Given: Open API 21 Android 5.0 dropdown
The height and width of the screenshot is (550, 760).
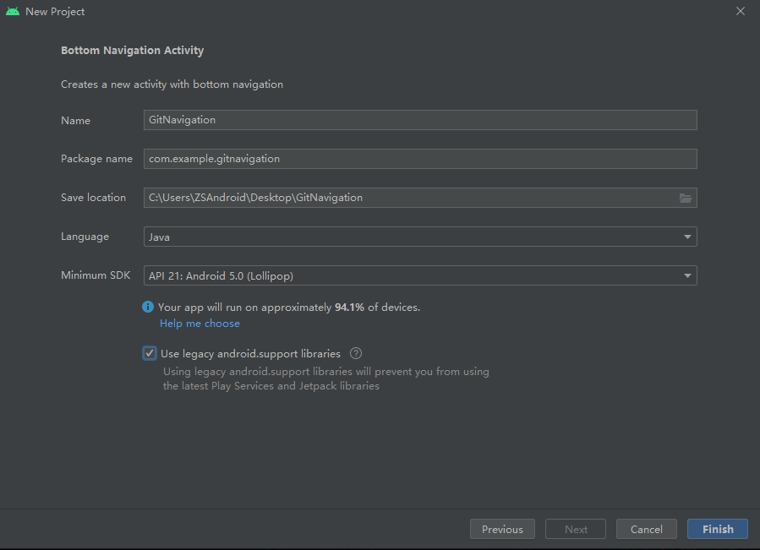Looking at the screenshot, I should (420, 275).
